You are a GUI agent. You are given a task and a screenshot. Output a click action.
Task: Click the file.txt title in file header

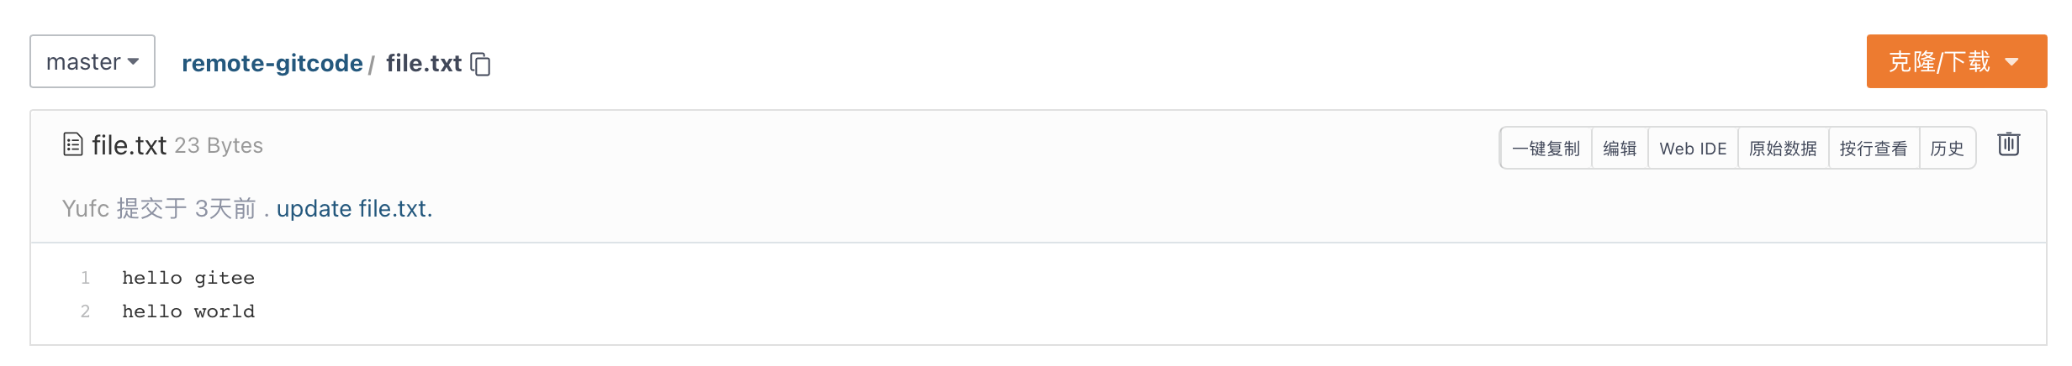(129, 145)
